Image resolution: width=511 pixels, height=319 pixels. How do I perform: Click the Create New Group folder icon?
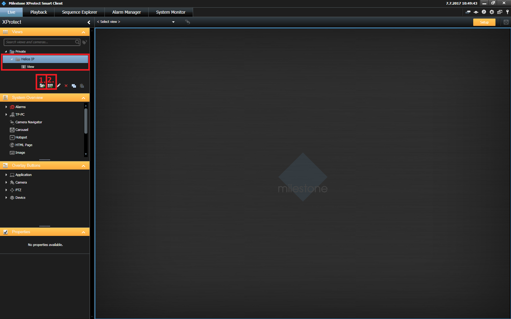pos(42,86)
